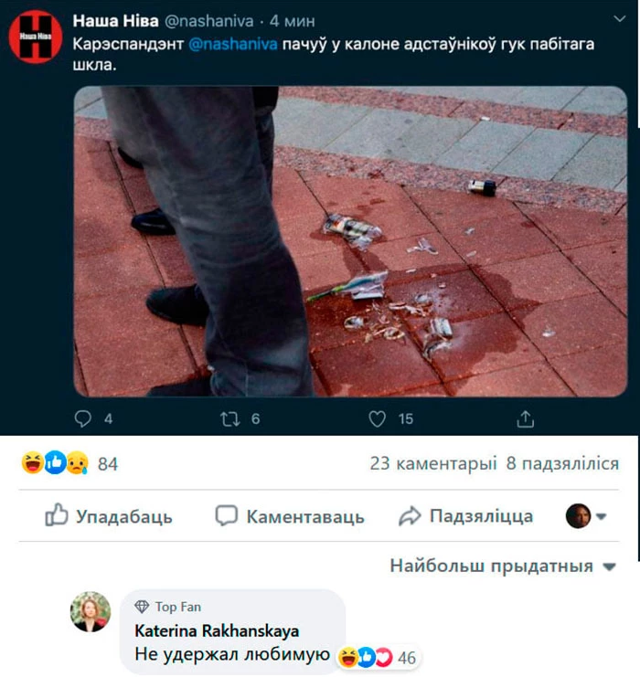Screen dimensions: 640x677
Task: Expand the tweet options chevron
Action: 620,18
